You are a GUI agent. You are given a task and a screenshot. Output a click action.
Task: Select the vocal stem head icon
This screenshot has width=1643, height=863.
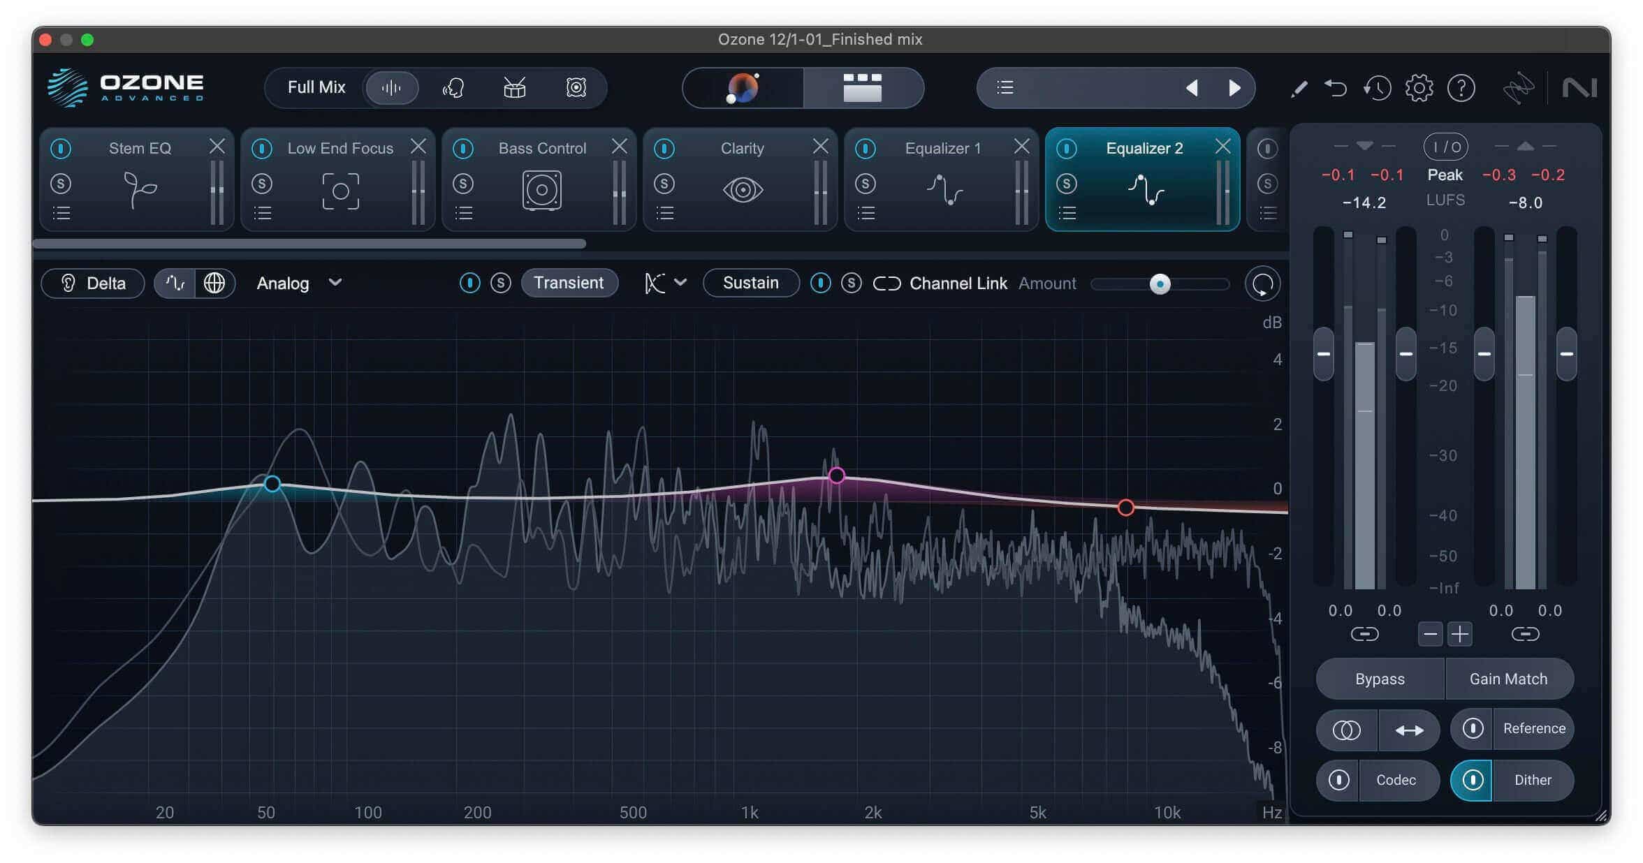[453, 88]
